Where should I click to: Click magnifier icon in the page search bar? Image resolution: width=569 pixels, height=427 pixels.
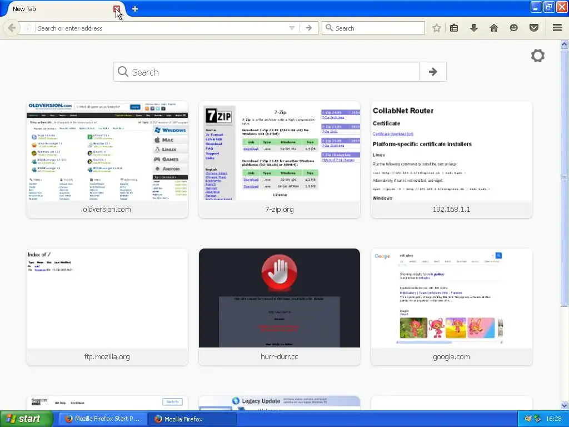(123, 72)
